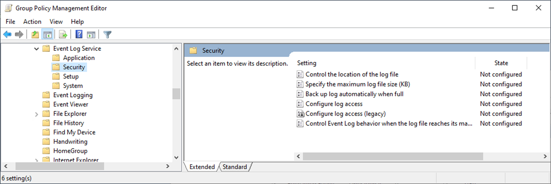Click the Export List toolbar icon
551x184 pixels.
click(63, 35)
